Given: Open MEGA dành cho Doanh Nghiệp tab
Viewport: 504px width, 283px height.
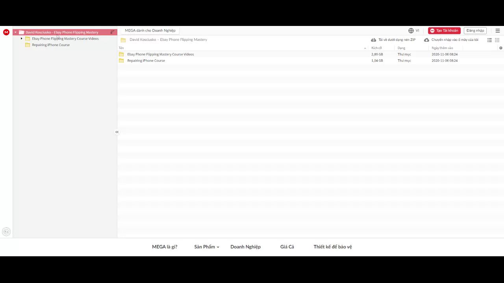Looking at the screenshot, I should (x=150, y=31).
